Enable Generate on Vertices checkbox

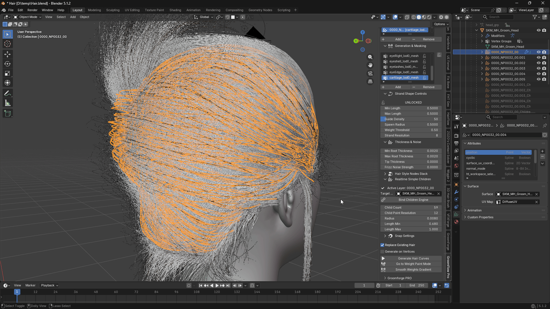click(x=382, y=252)
